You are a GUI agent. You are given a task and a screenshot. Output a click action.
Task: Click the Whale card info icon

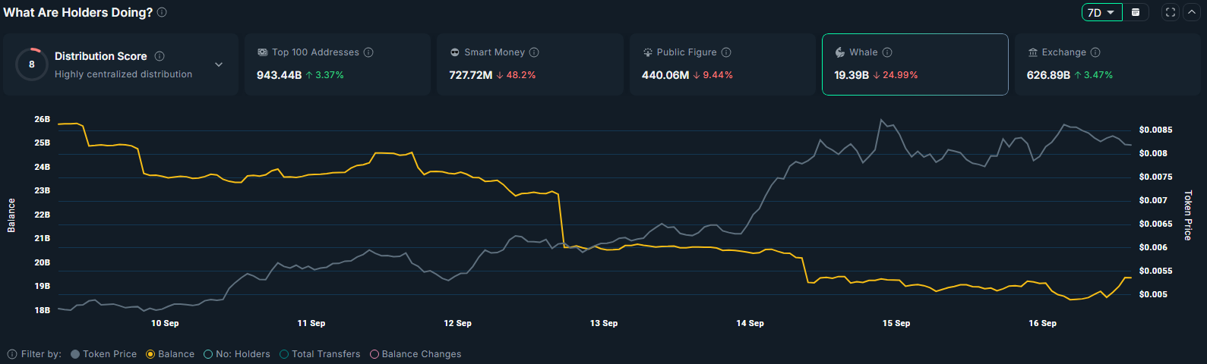click(887, 52)
